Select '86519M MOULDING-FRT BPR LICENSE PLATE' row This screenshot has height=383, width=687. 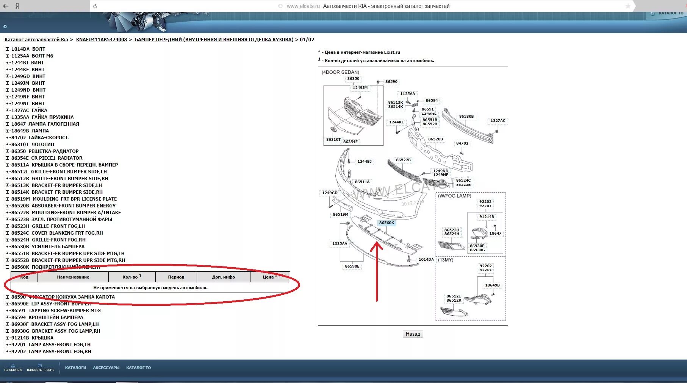pos(64,199)
